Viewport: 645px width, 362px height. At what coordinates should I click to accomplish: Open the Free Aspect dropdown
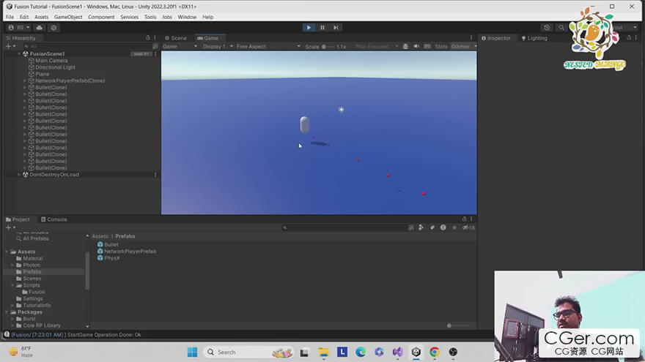tap(268, 46)
